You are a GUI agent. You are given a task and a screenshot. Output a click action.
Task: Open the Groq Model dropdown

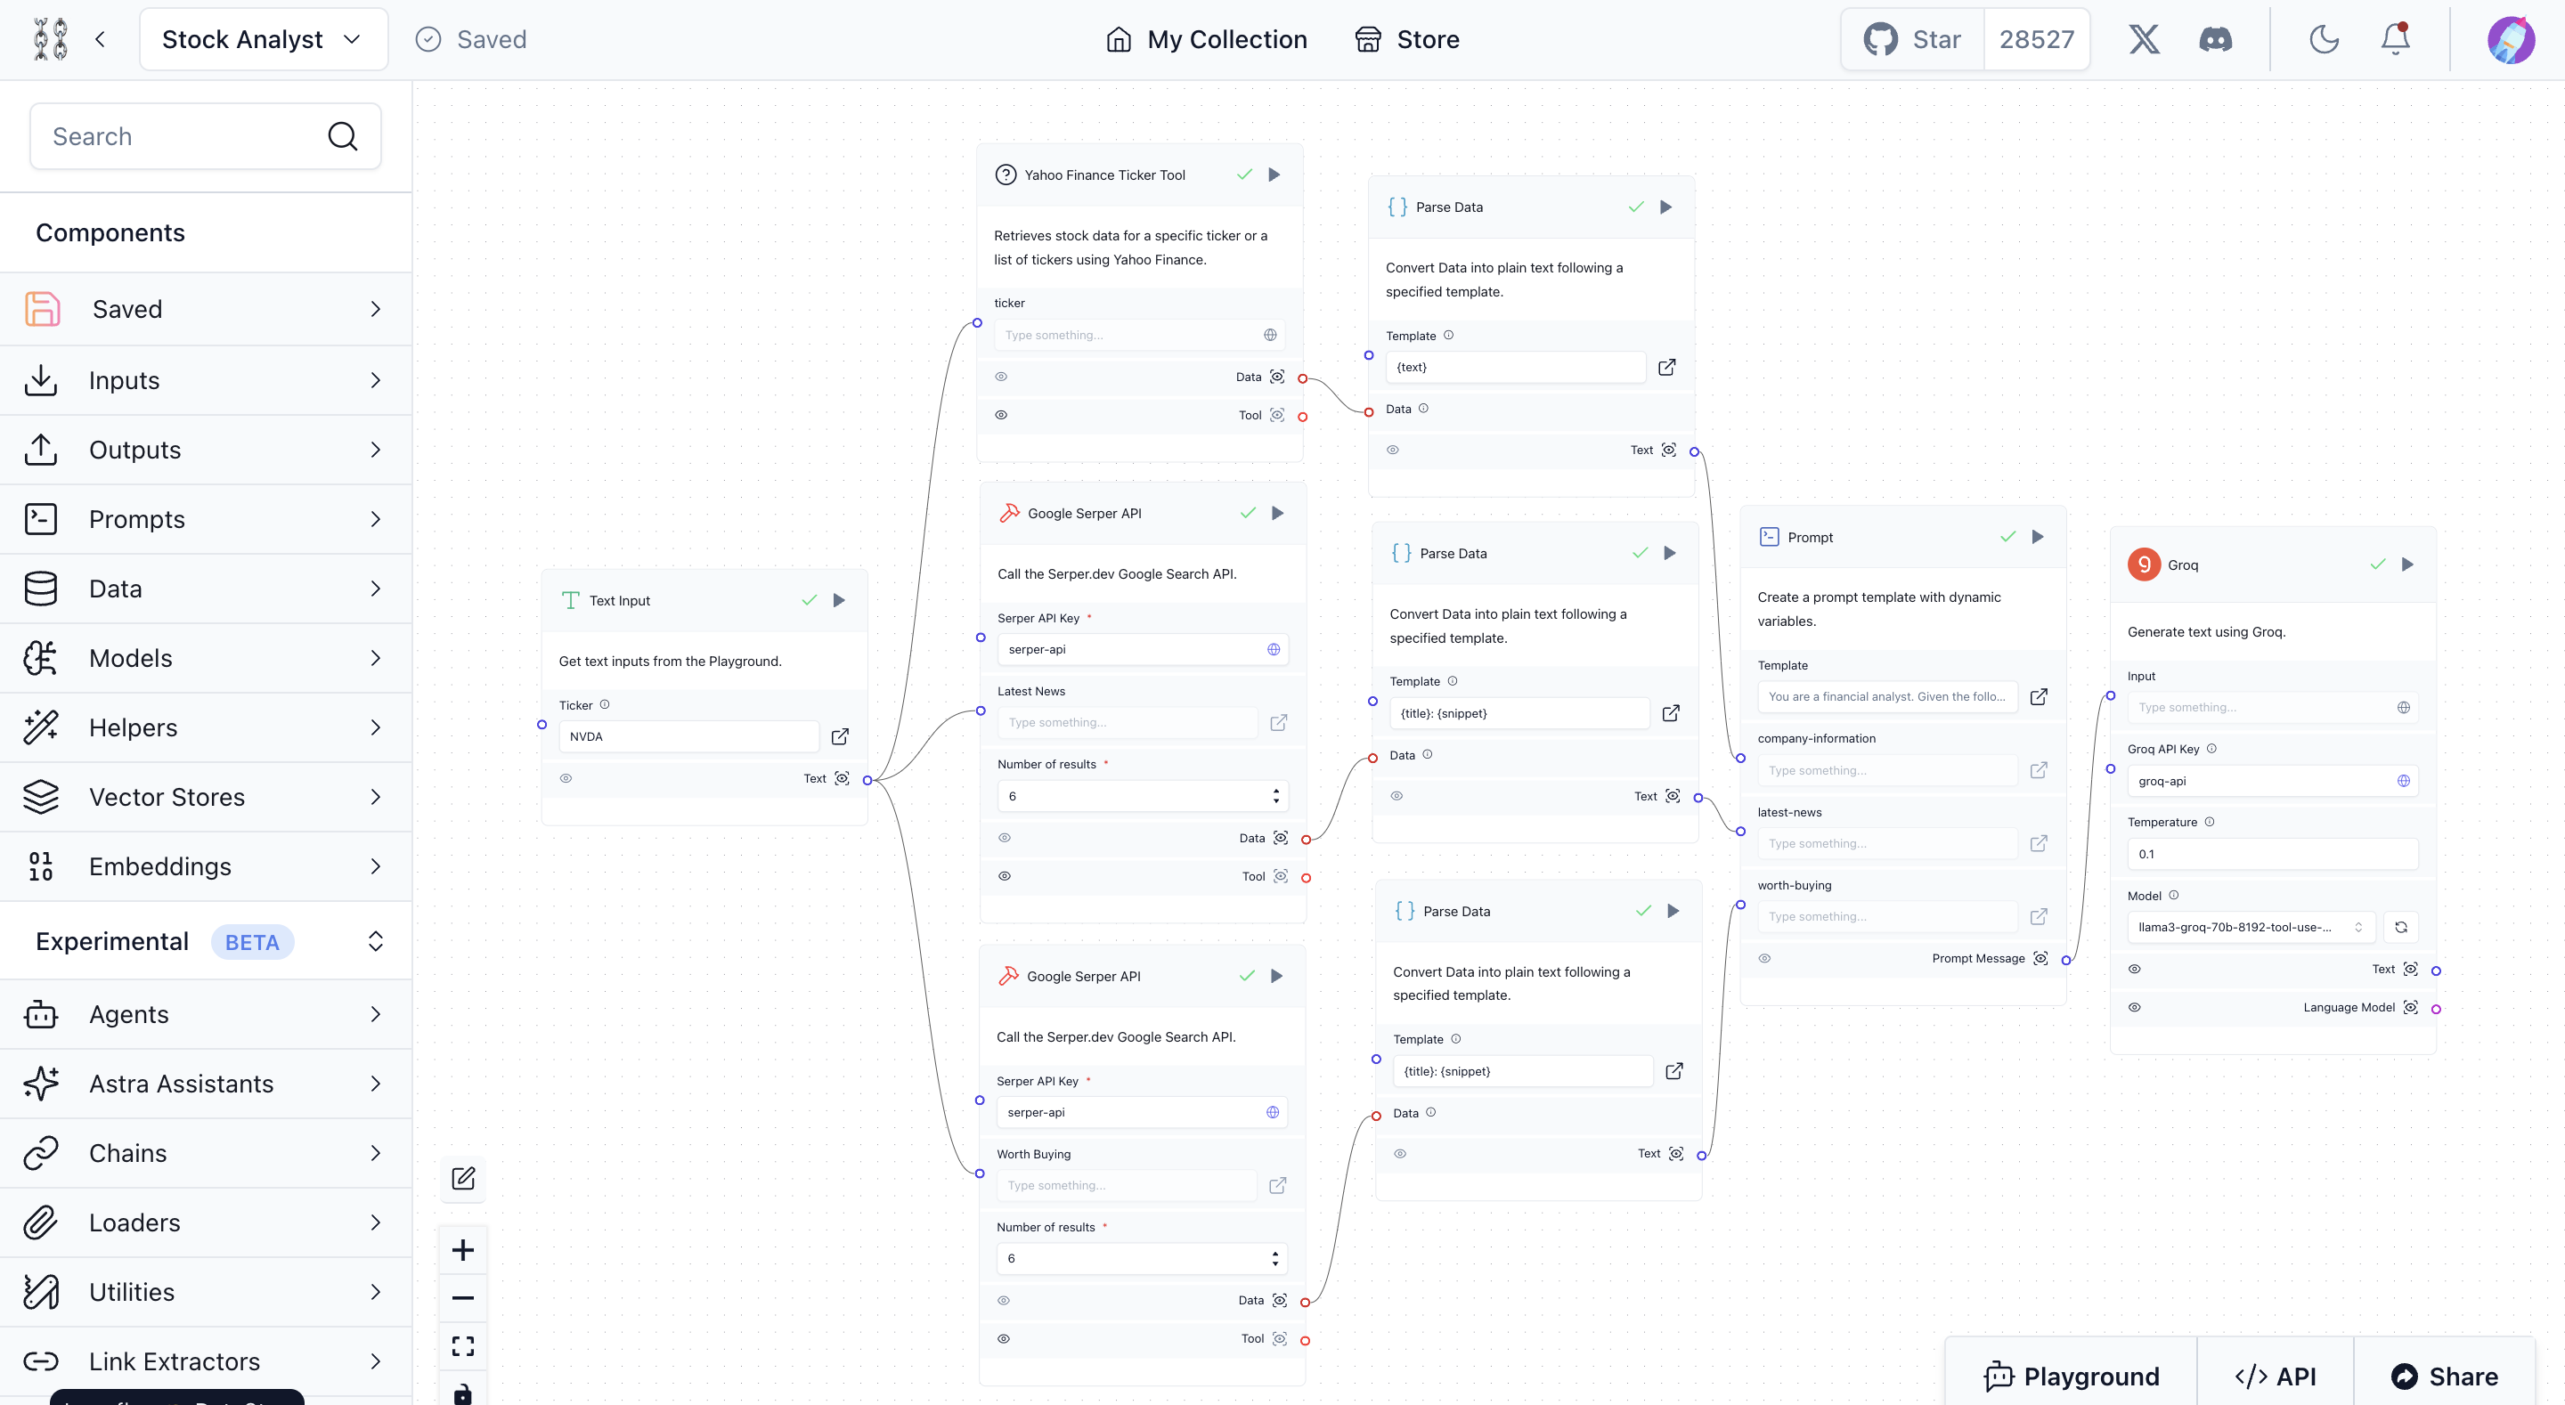2251,927
